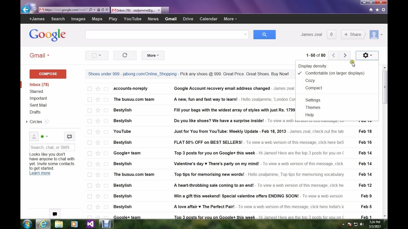The width and height of the screenshot is (408, 229).
Task: Open the Circles icon next to the label
Action: coord(47,122)
